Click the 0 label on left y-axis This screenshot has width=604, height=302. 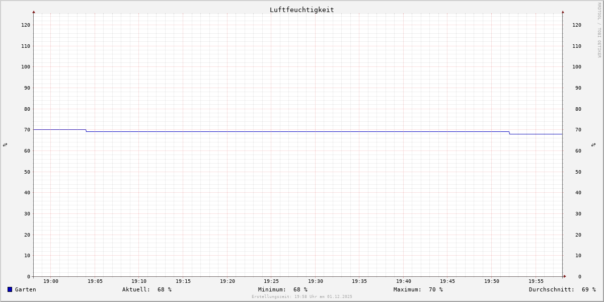coord(29,276)
